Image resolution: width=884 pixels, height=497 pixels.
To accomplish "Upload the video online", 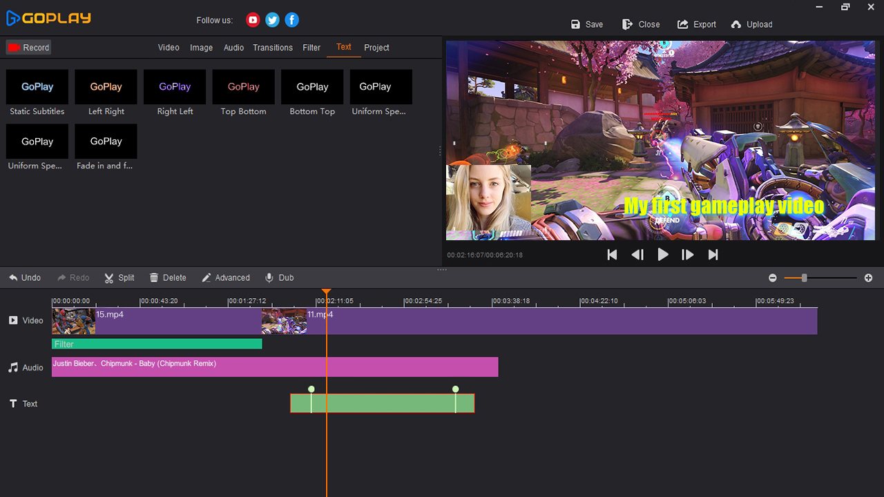I will pyautogui.click(x=751, y=24).
